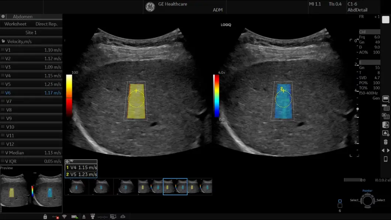
Task: Click the lock icon in status bar
Action: [x=45, y=217]
